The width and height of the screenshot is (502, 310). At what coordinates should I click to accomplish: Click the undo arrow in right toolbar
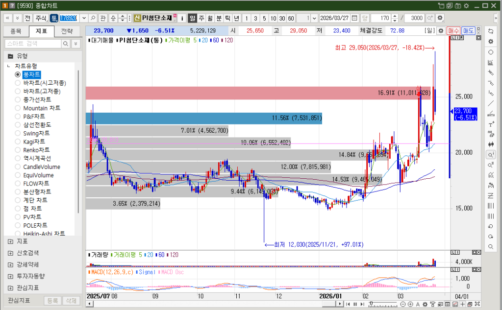pyautogui.click(x=491, y=226)
